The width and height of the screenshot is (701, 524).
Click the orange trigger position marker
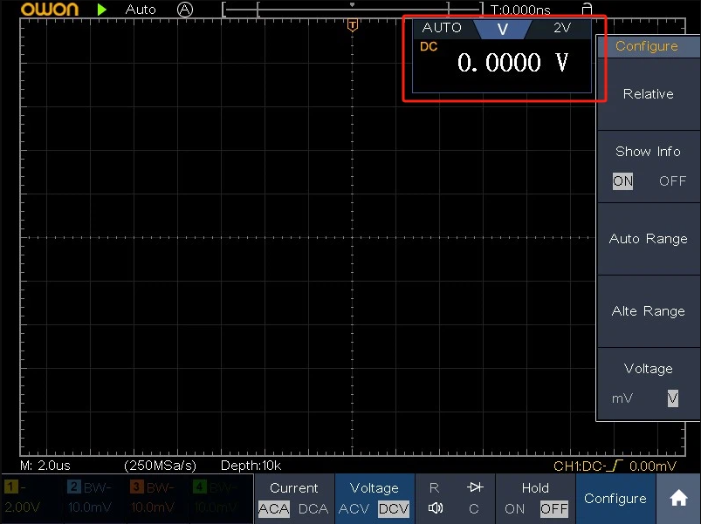352,25
